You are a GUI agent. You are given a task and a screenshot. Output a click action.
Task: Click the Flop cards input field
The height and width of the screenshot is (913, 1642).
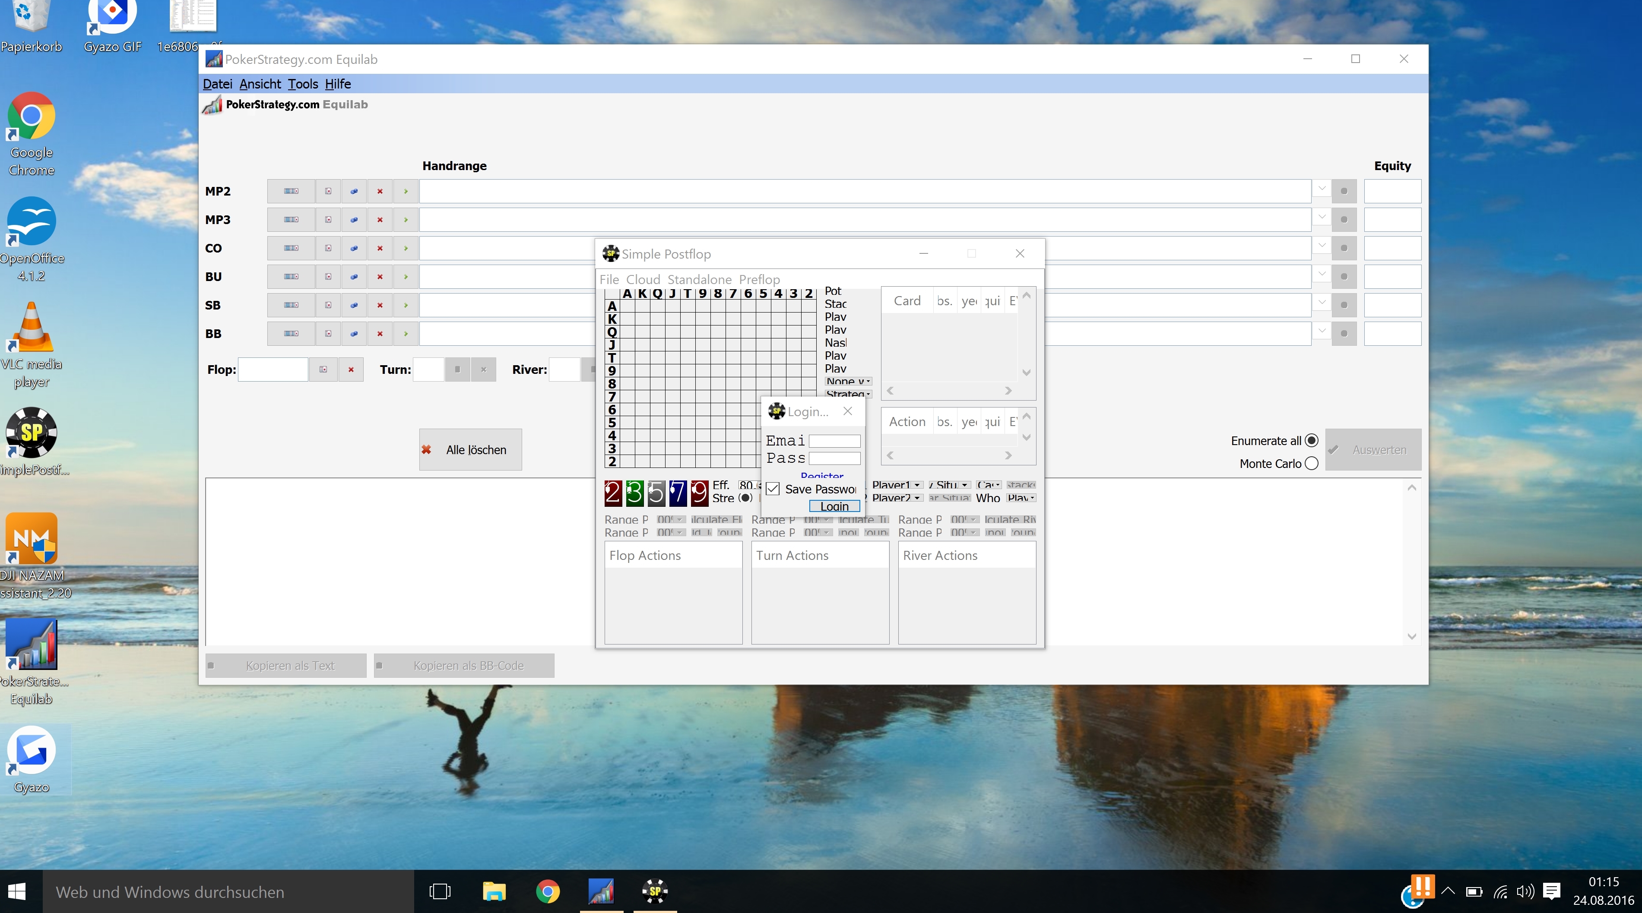pos(273,370)
